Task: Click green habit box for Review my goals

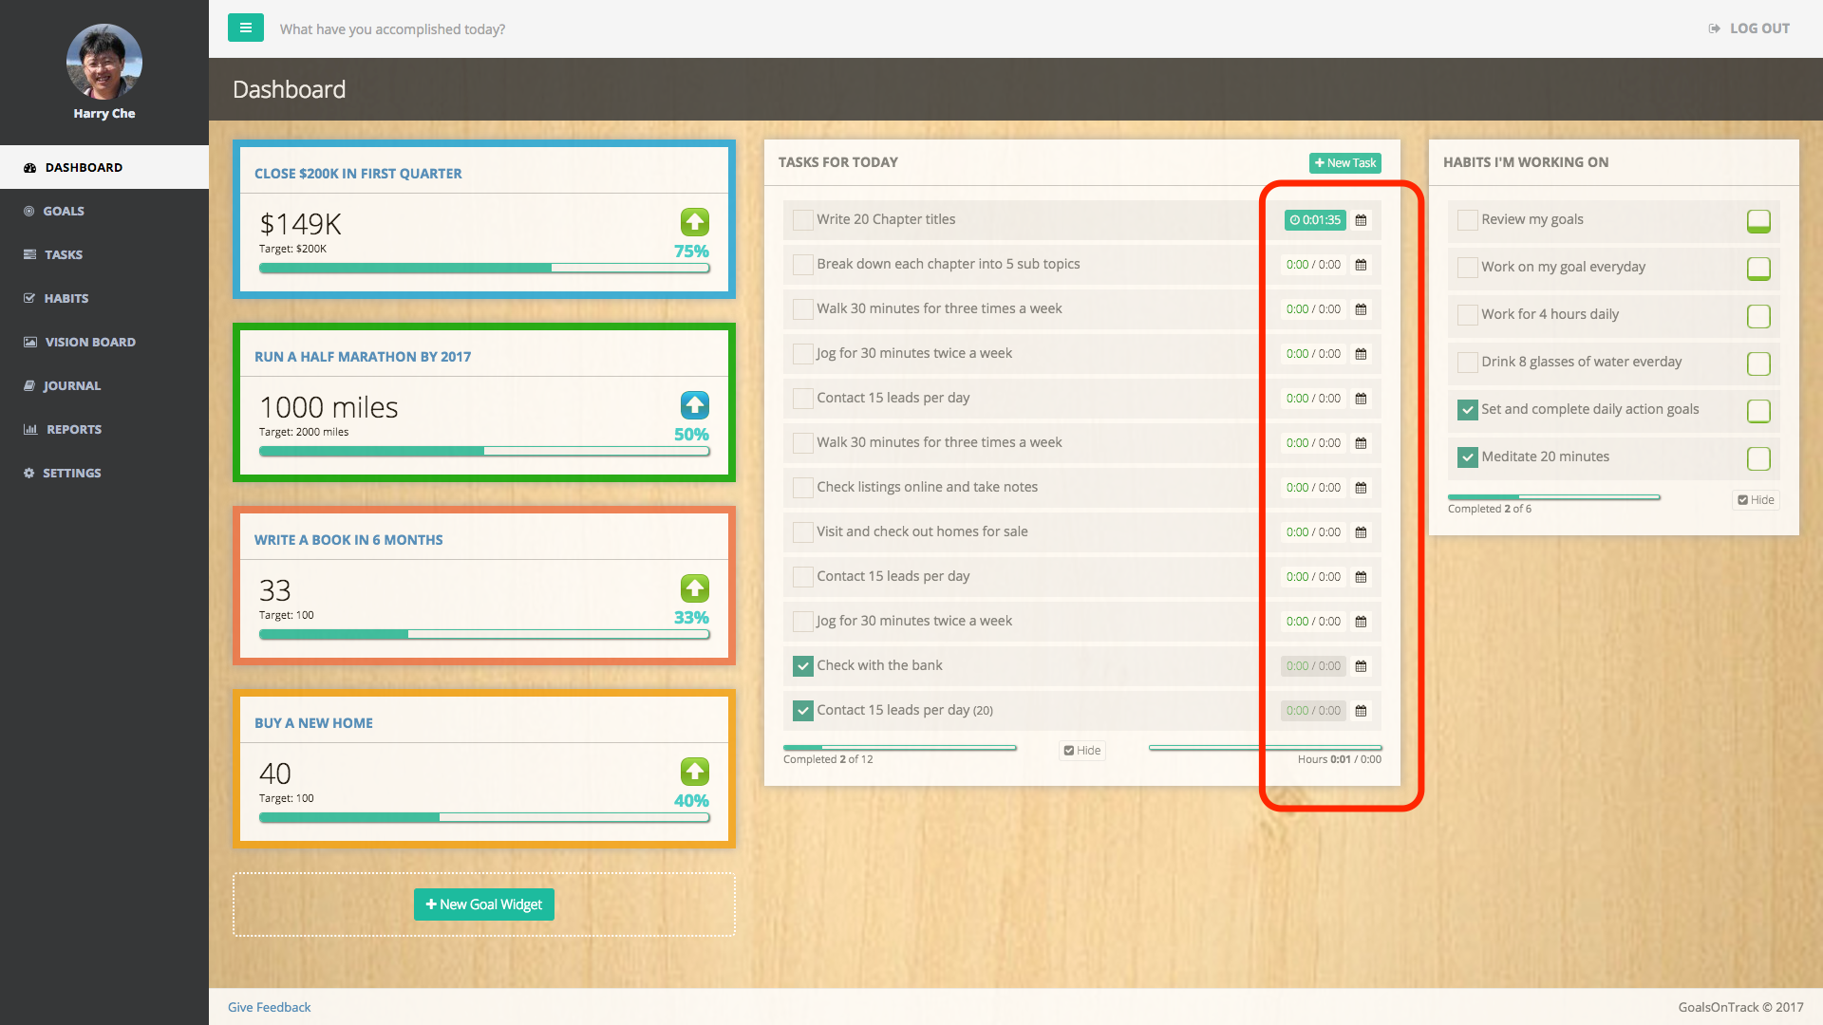Action: 1757,221
